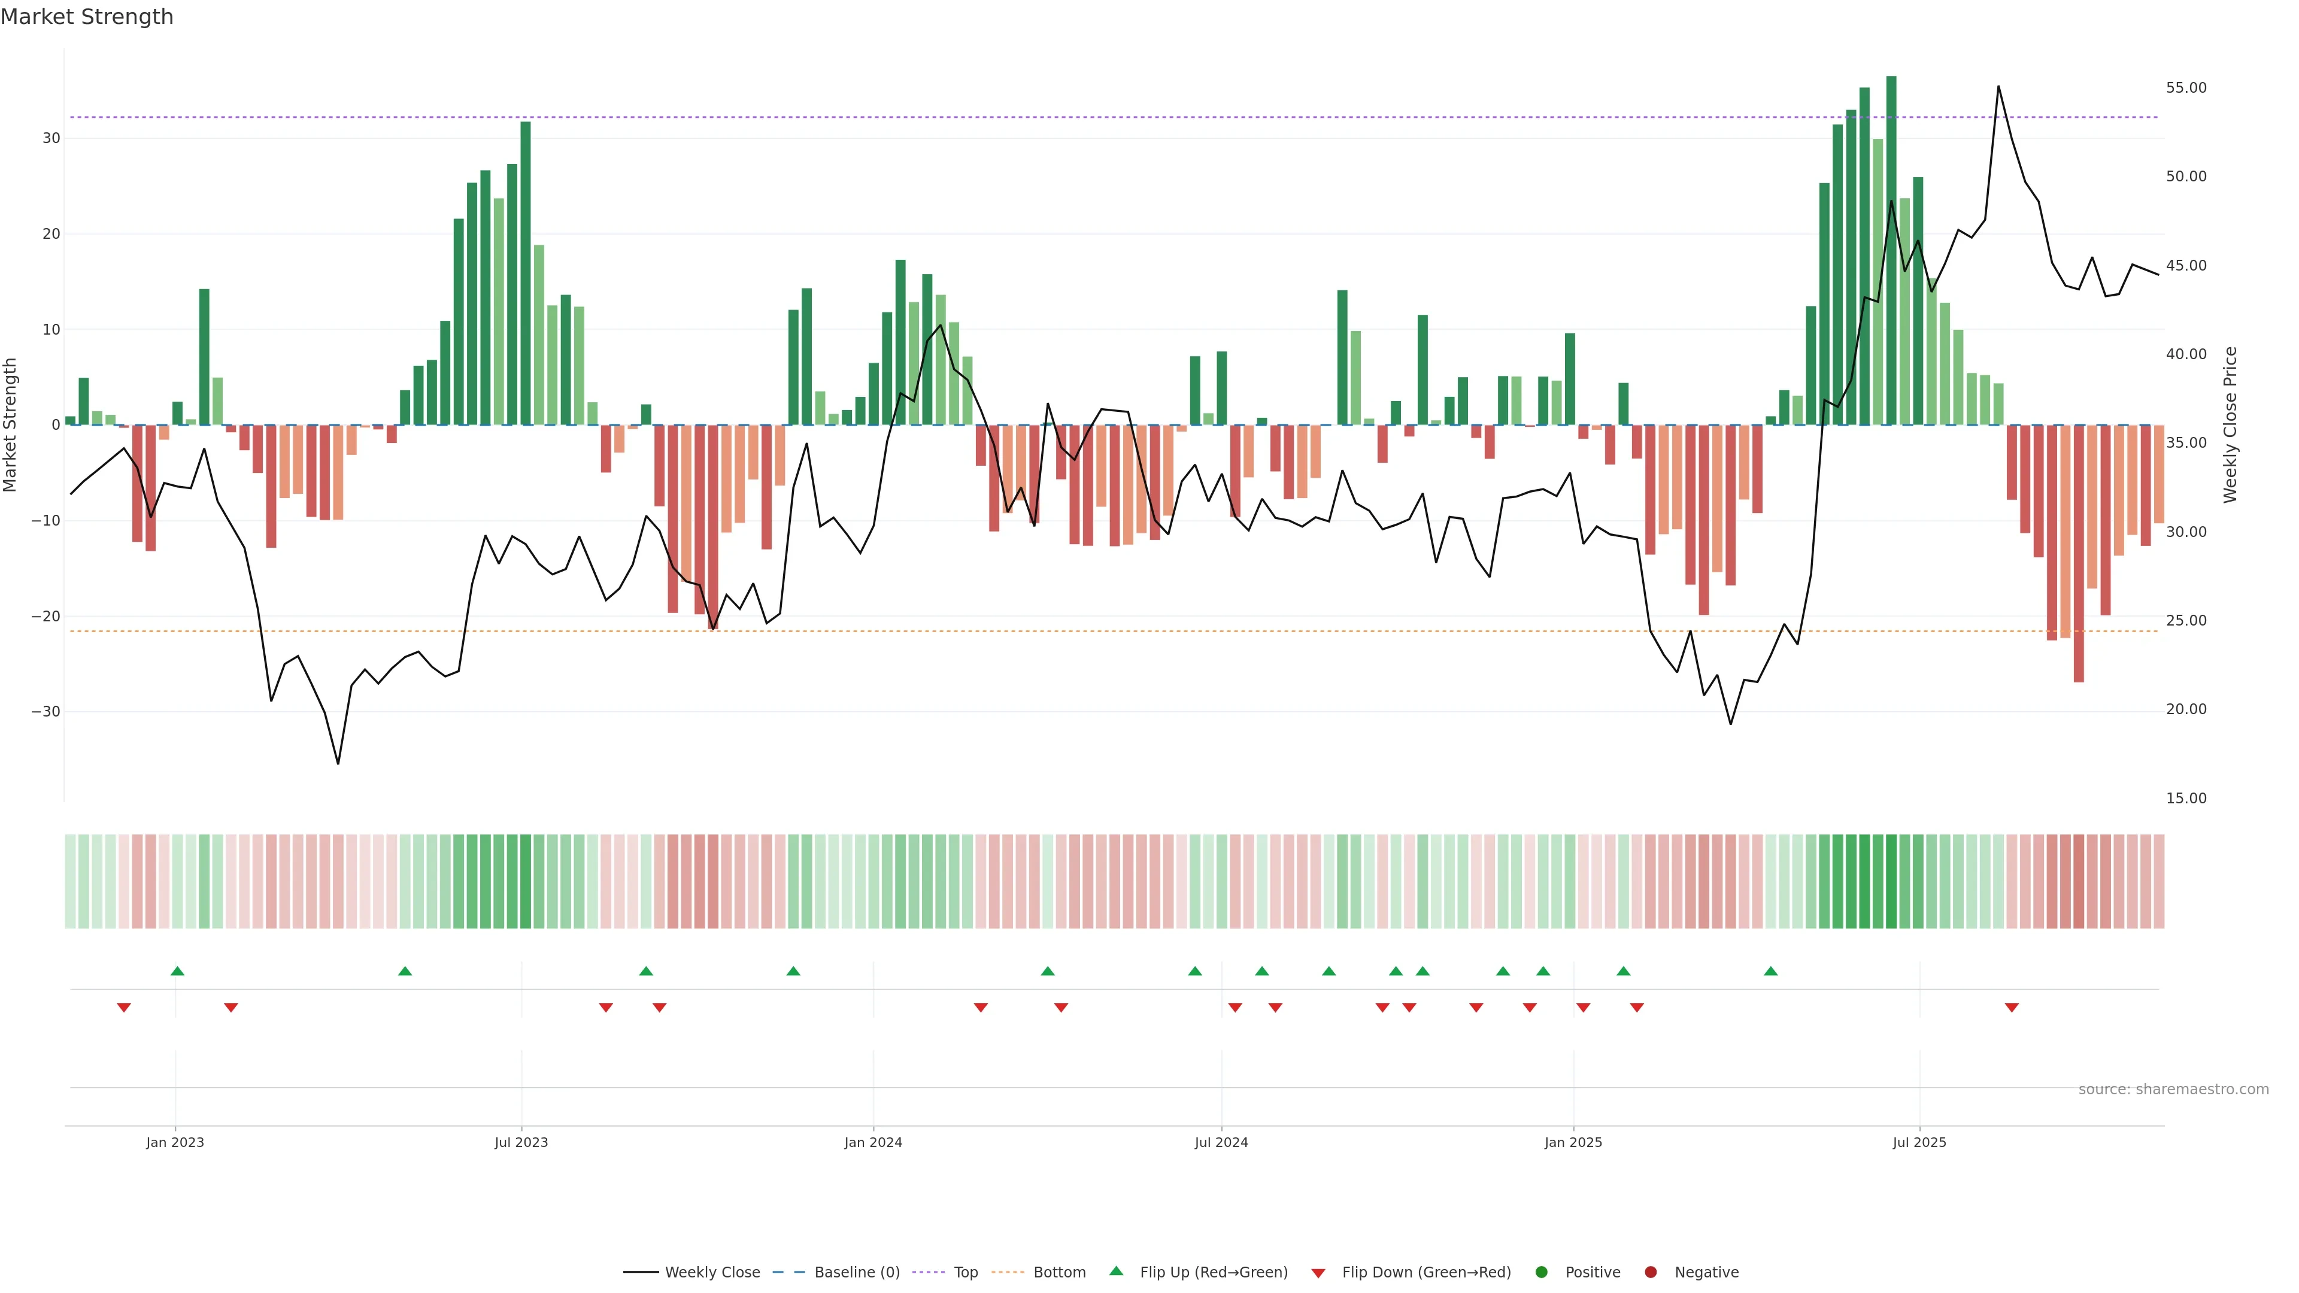The image size is (2299, 1293).
Task: Click the first green flip-up triangle marker
Action: point(178,971)
